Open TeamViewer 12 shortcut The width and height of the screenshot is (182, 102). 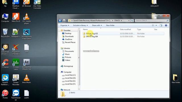point(16,95)
